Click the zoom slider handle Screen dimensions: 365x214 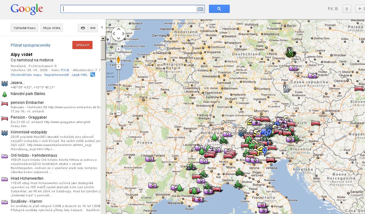119,100
